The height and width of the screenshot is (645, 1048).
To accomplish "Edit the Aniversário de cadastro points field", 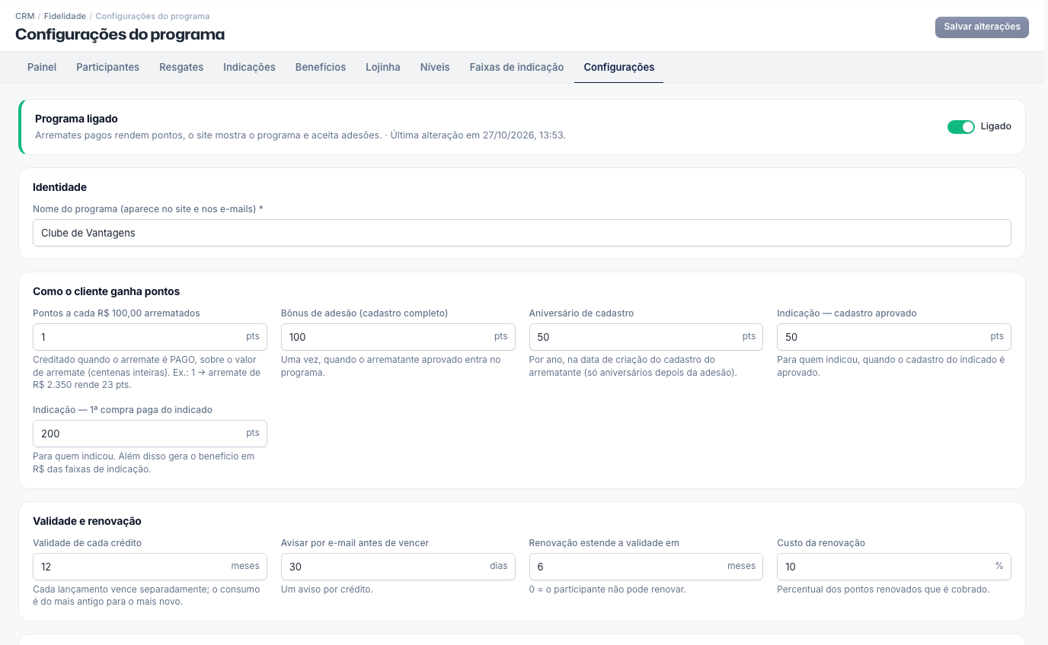I will pyautogui.click(x=646, y=337).
